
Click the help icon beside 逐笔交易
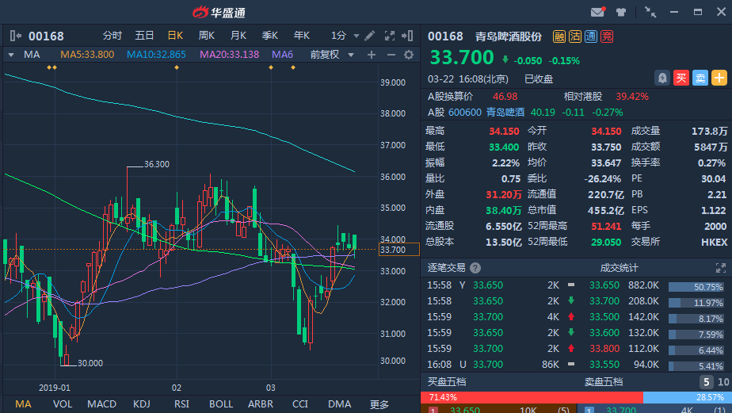click(x=475, y=268)
